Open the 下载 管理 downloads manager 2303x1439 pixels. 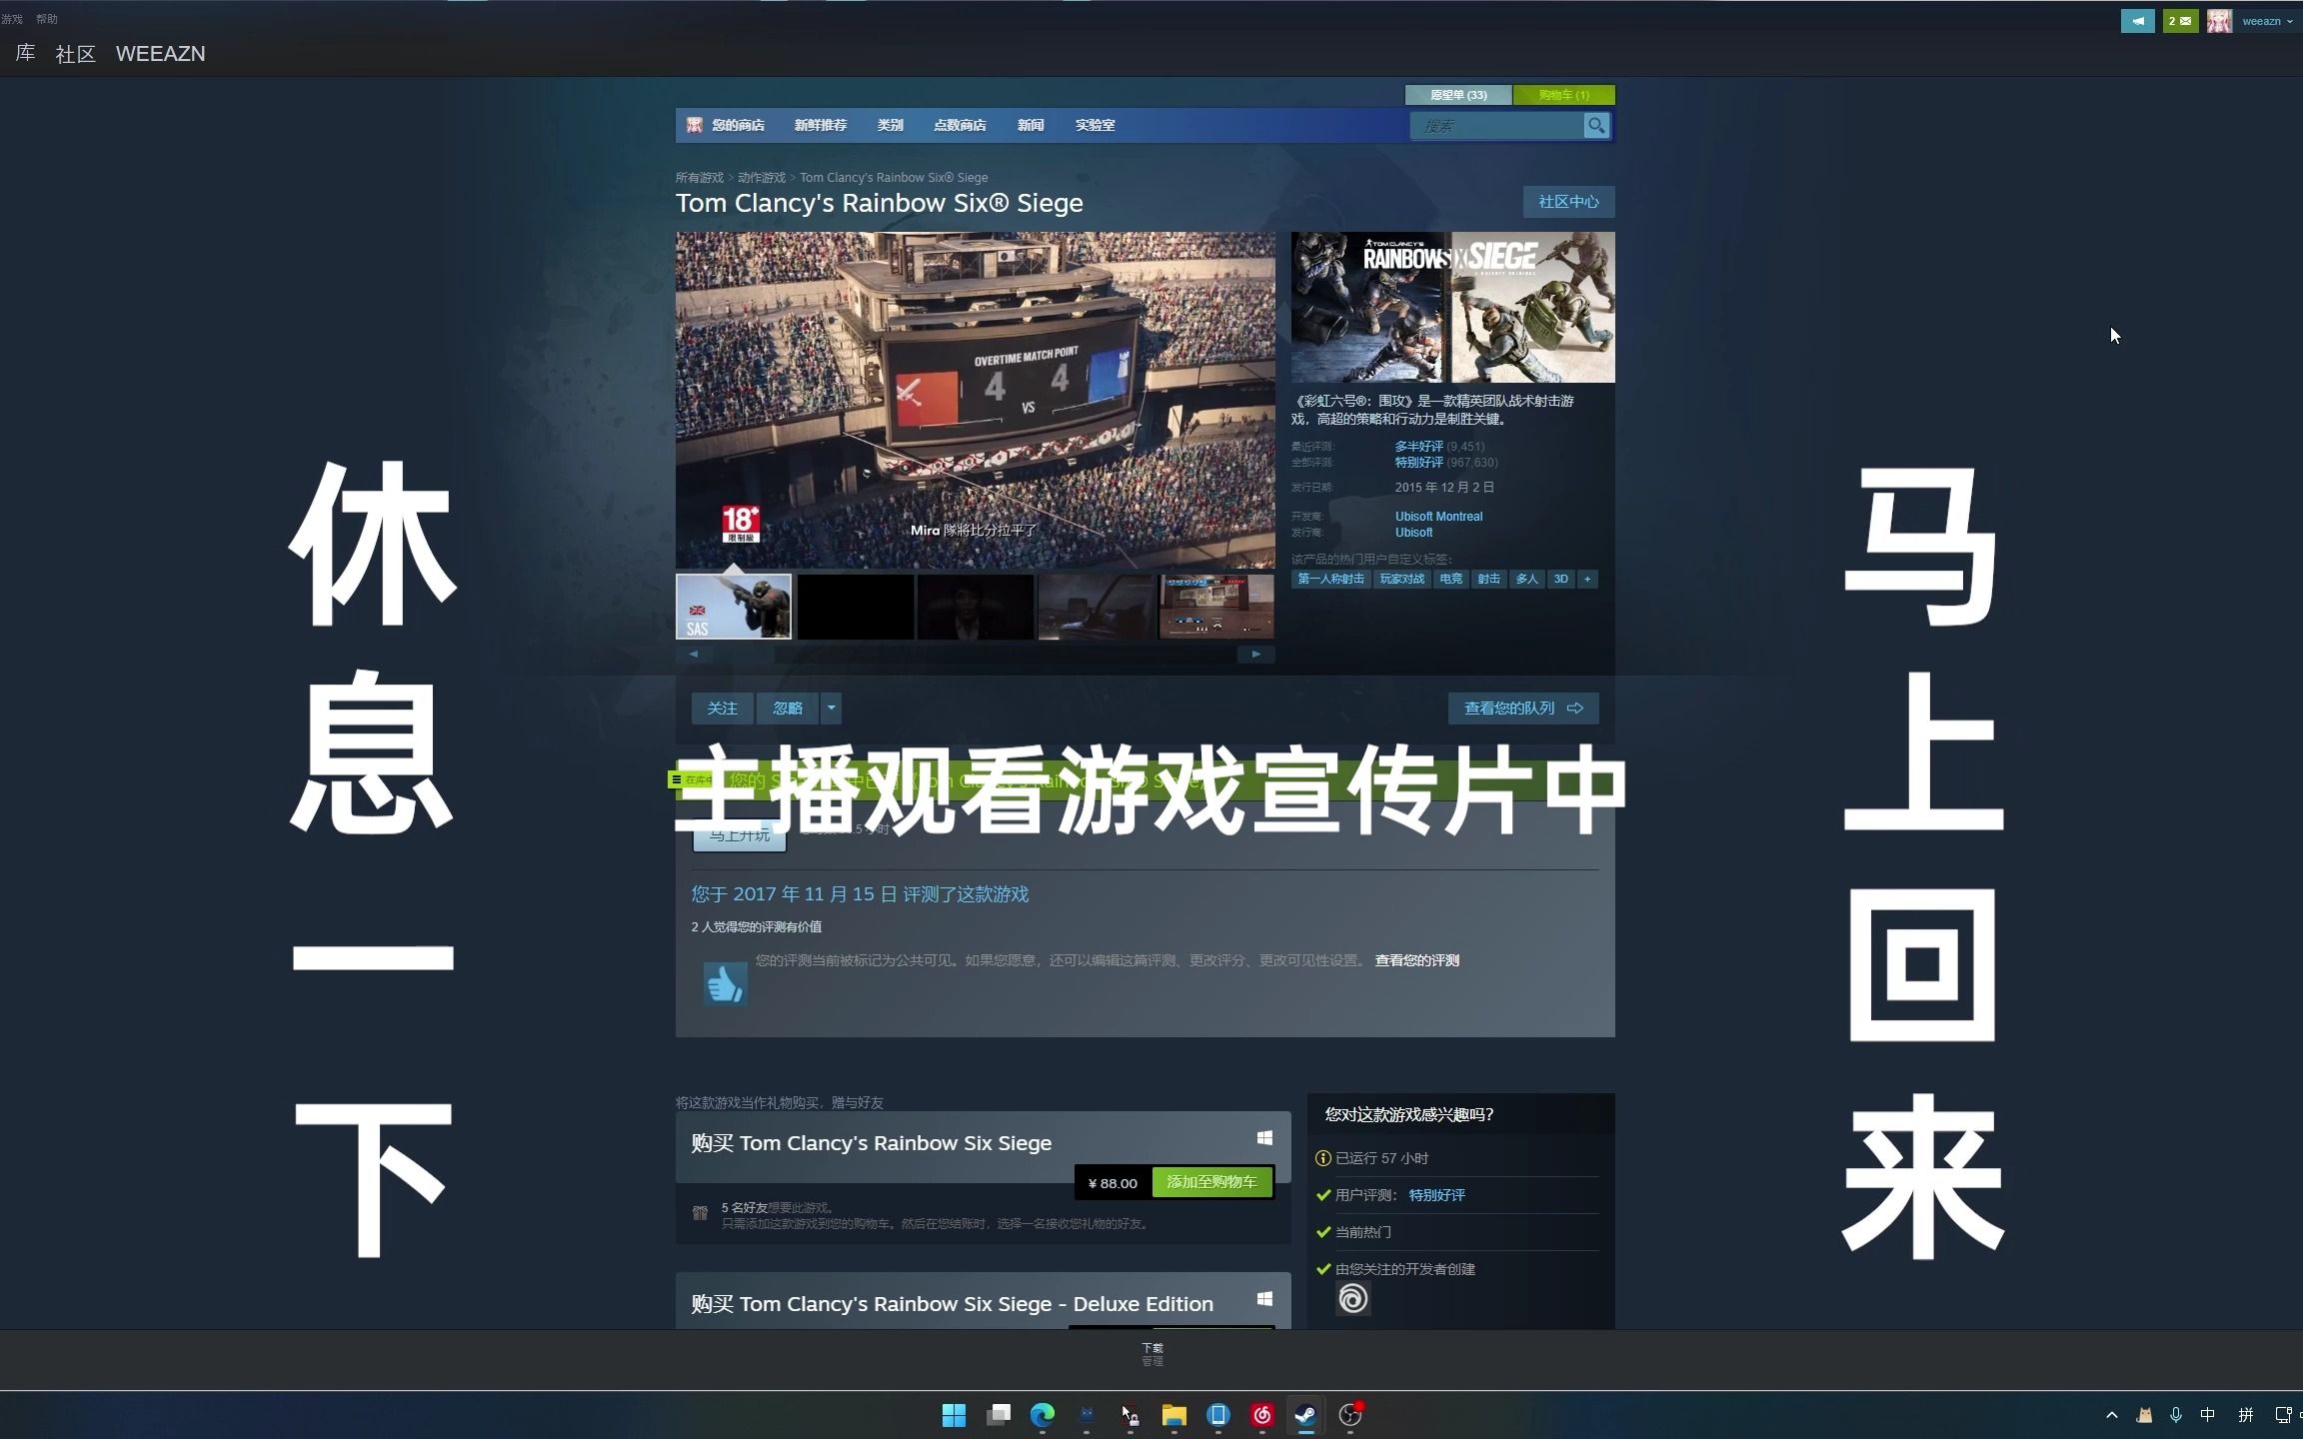pyautogui.click(x=1152, y=1354)
